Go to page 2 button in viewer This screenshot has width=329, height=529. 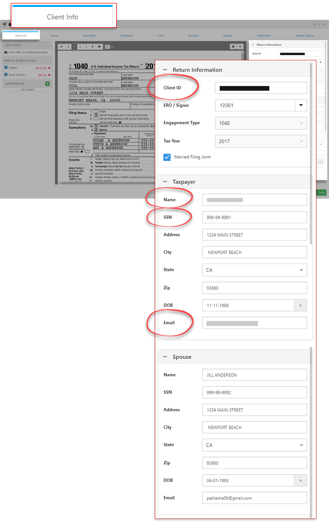80,47
